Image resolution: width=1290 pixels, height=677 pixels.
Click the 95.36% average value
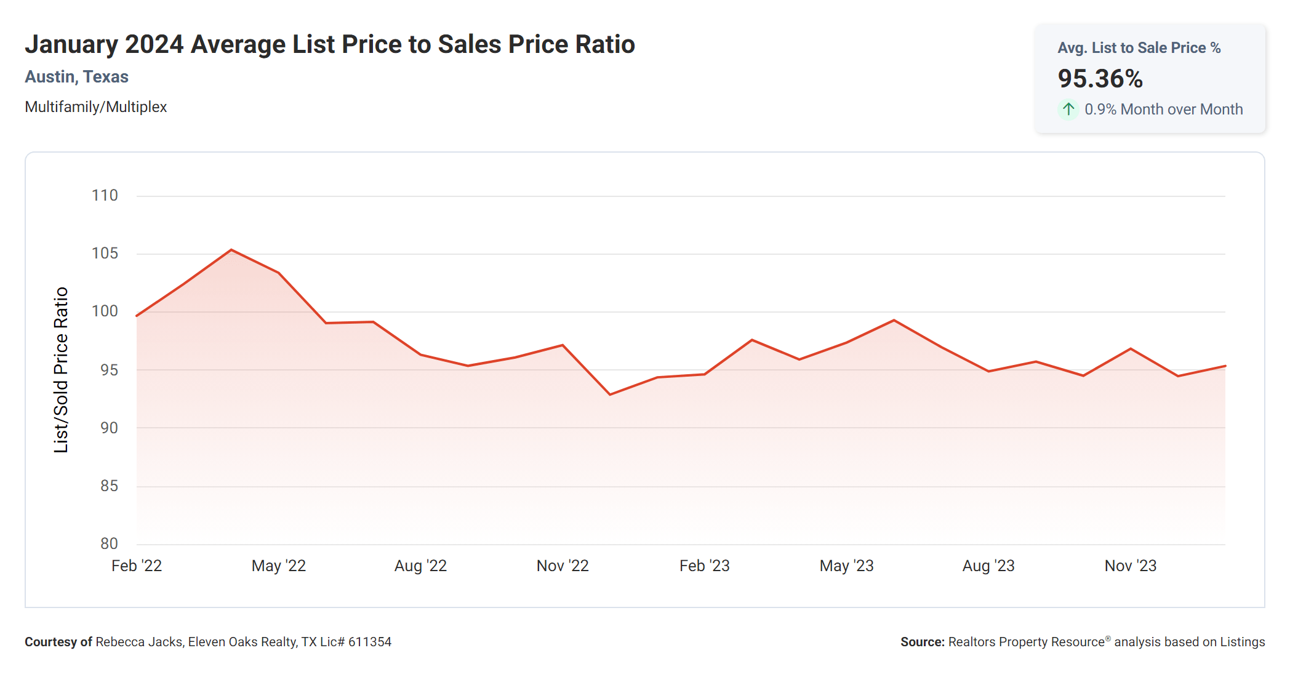[1100, 79]
